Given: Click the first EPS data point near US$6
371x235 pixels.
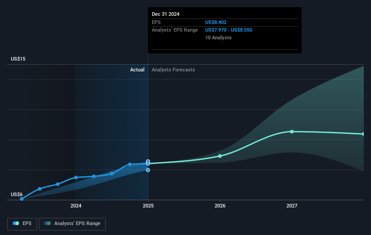Looking at the screenshot, I should 22,199.
